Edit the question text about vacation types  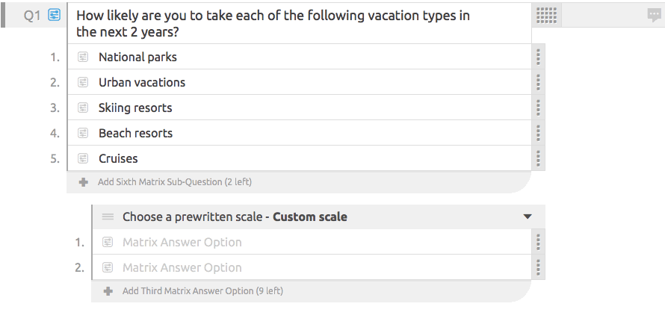pos(273,24)
